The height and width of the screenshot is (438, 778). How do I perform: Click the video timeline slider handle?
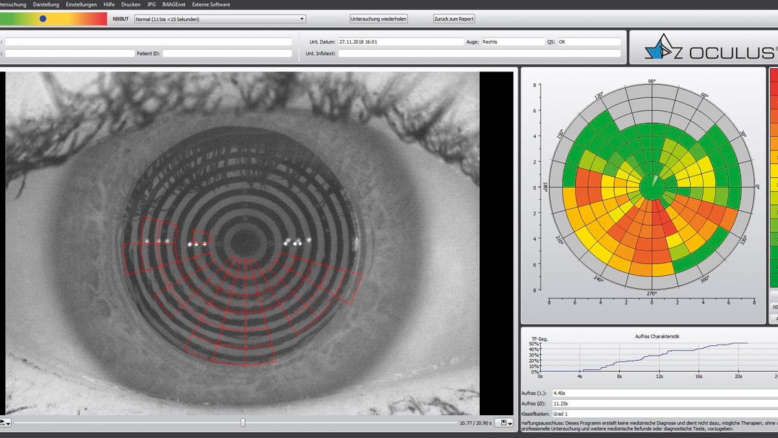pos(243,422)
